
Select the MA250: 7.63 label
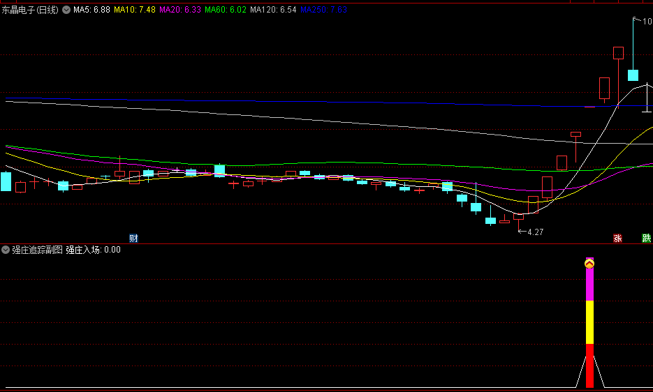(323, 10)
